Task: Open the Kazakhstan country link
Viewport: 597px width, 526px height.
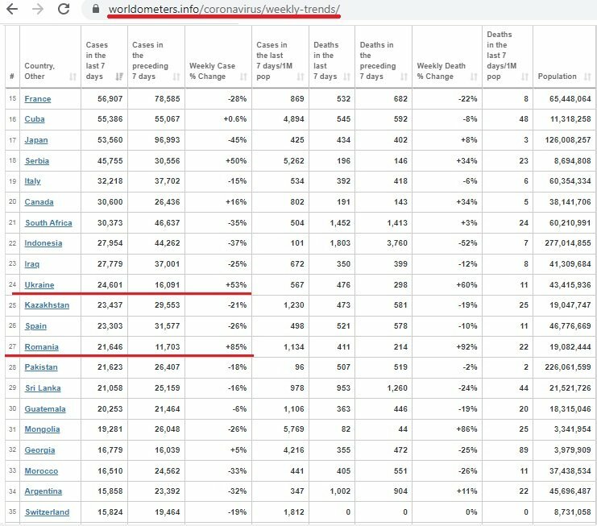Action: click(x=47, y=305)
